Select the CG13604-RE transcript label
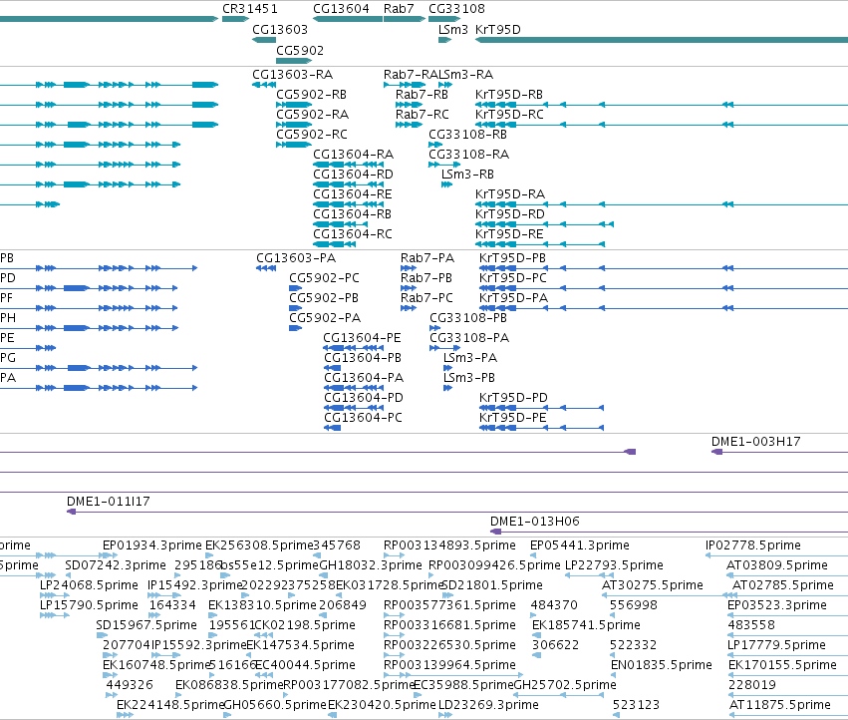The width and height of the screenshot is (848, 720). click(x=353, y=193)
